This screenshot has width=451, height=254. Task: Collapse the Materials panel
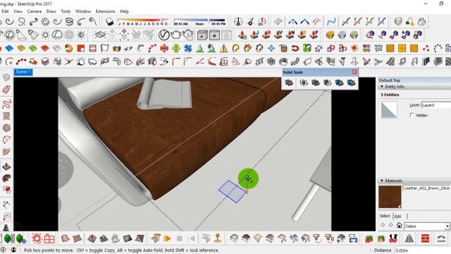[382, 181]
